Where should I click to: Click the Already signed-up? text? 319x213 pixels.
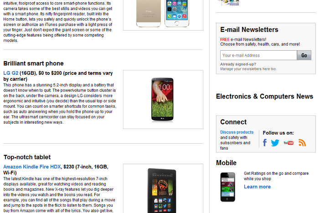[238, 64]
